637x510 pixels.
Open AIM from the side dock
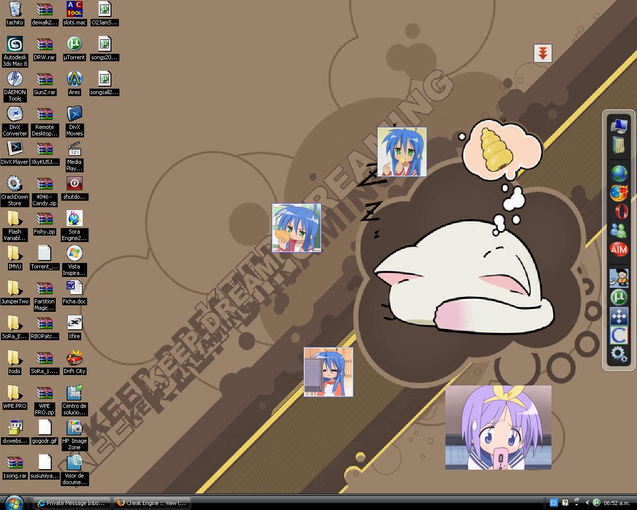click(619, 250)
